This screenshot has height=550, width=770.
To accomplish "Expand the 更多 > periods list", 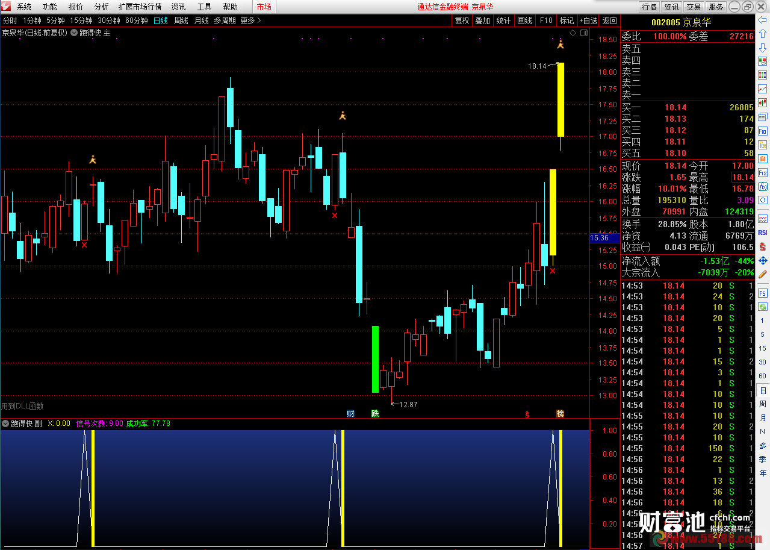I will click(250, 20).
